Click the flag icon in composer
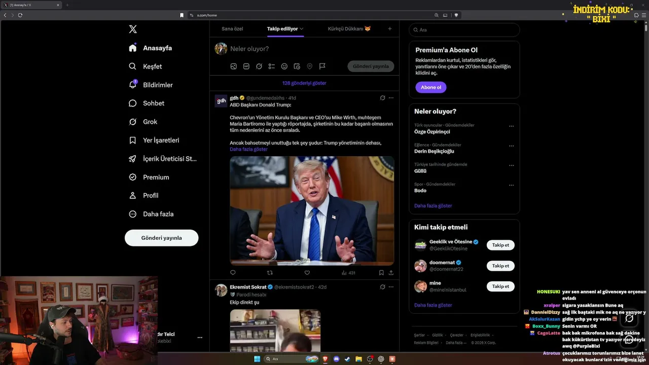This screenshot has height=365, width=649. tap(322, 66)
